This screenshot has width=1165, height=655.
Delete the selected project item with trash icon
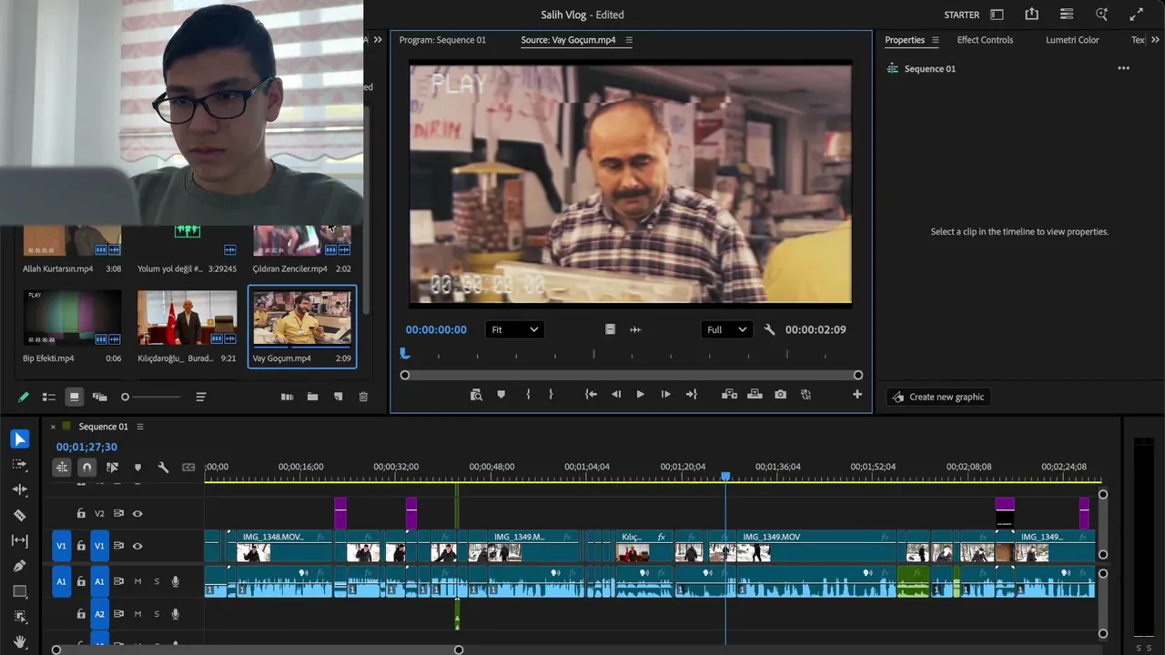click(x=363, y=397)
